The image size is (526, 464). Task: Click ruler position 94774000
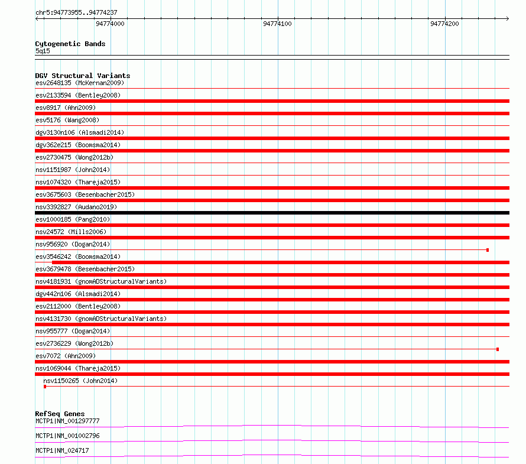coord(110,24)
